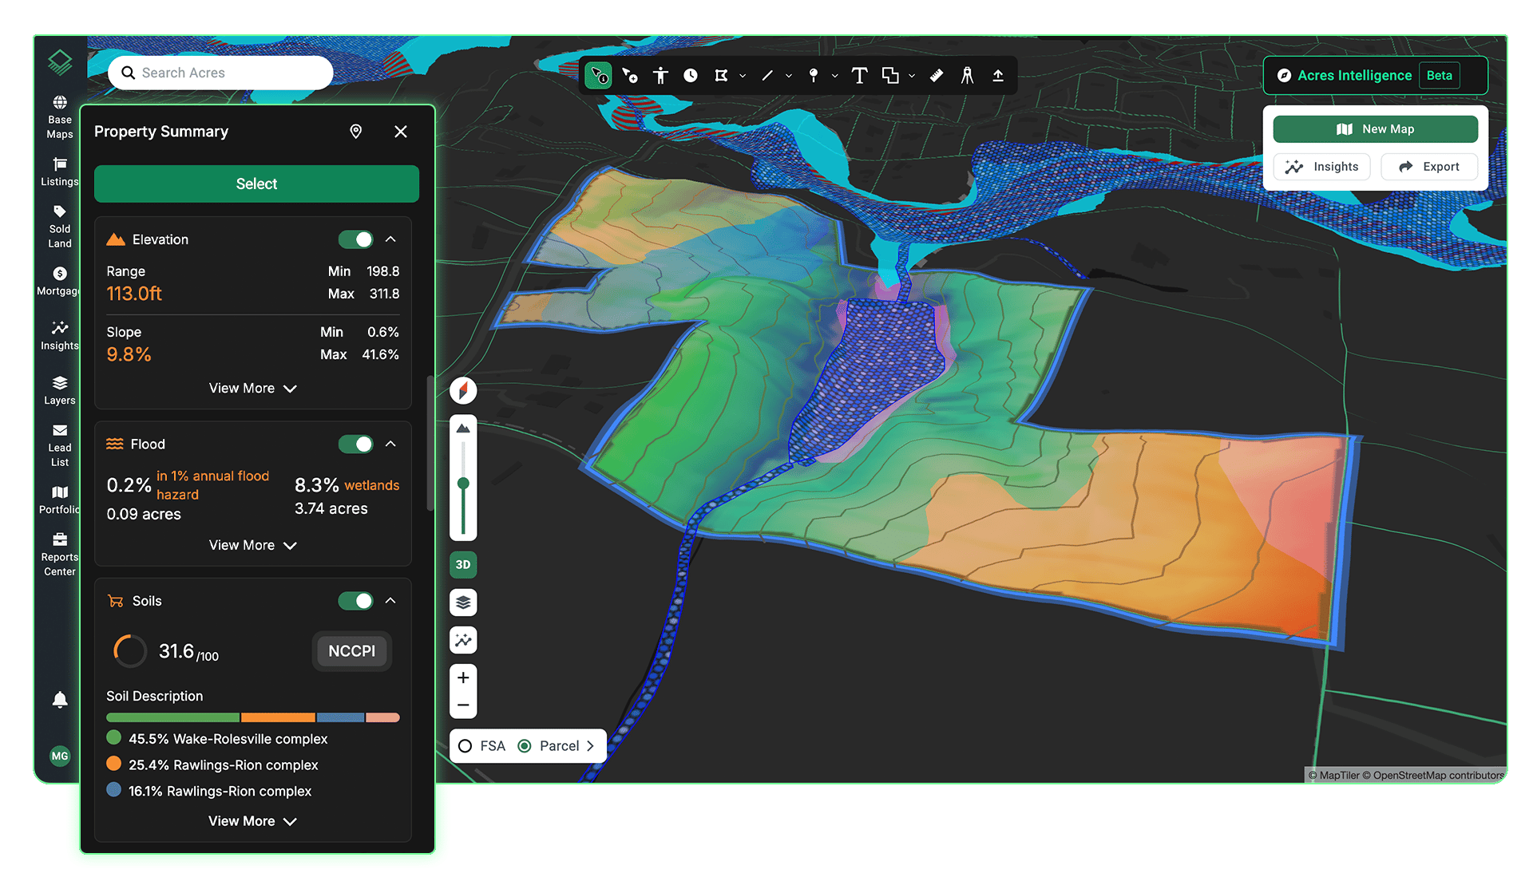
Task: Toggle the 3D view button
Action: [463, 564]
